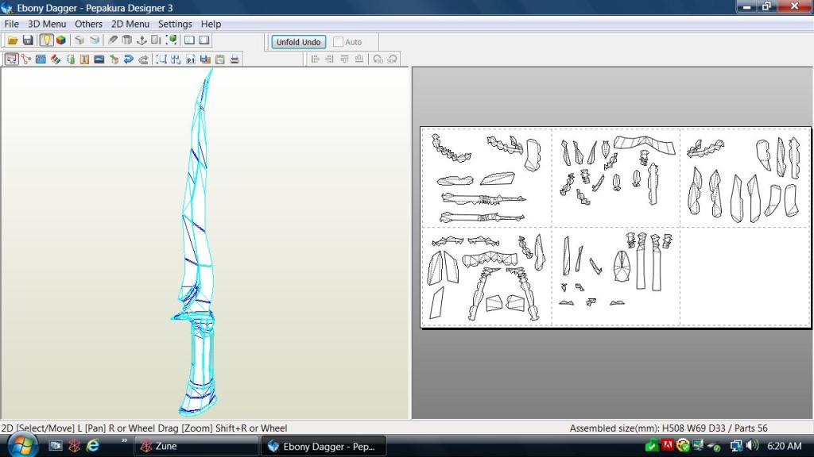Print the pattern with the printer icon

235,59
